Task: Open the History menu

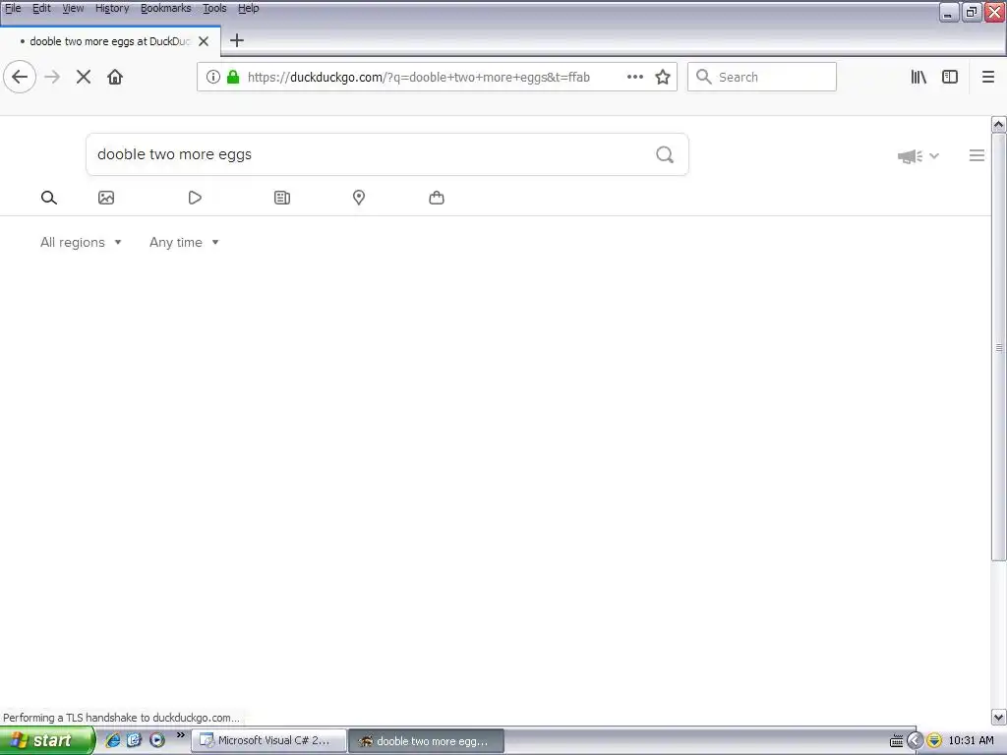Action: tap(112, 8)
